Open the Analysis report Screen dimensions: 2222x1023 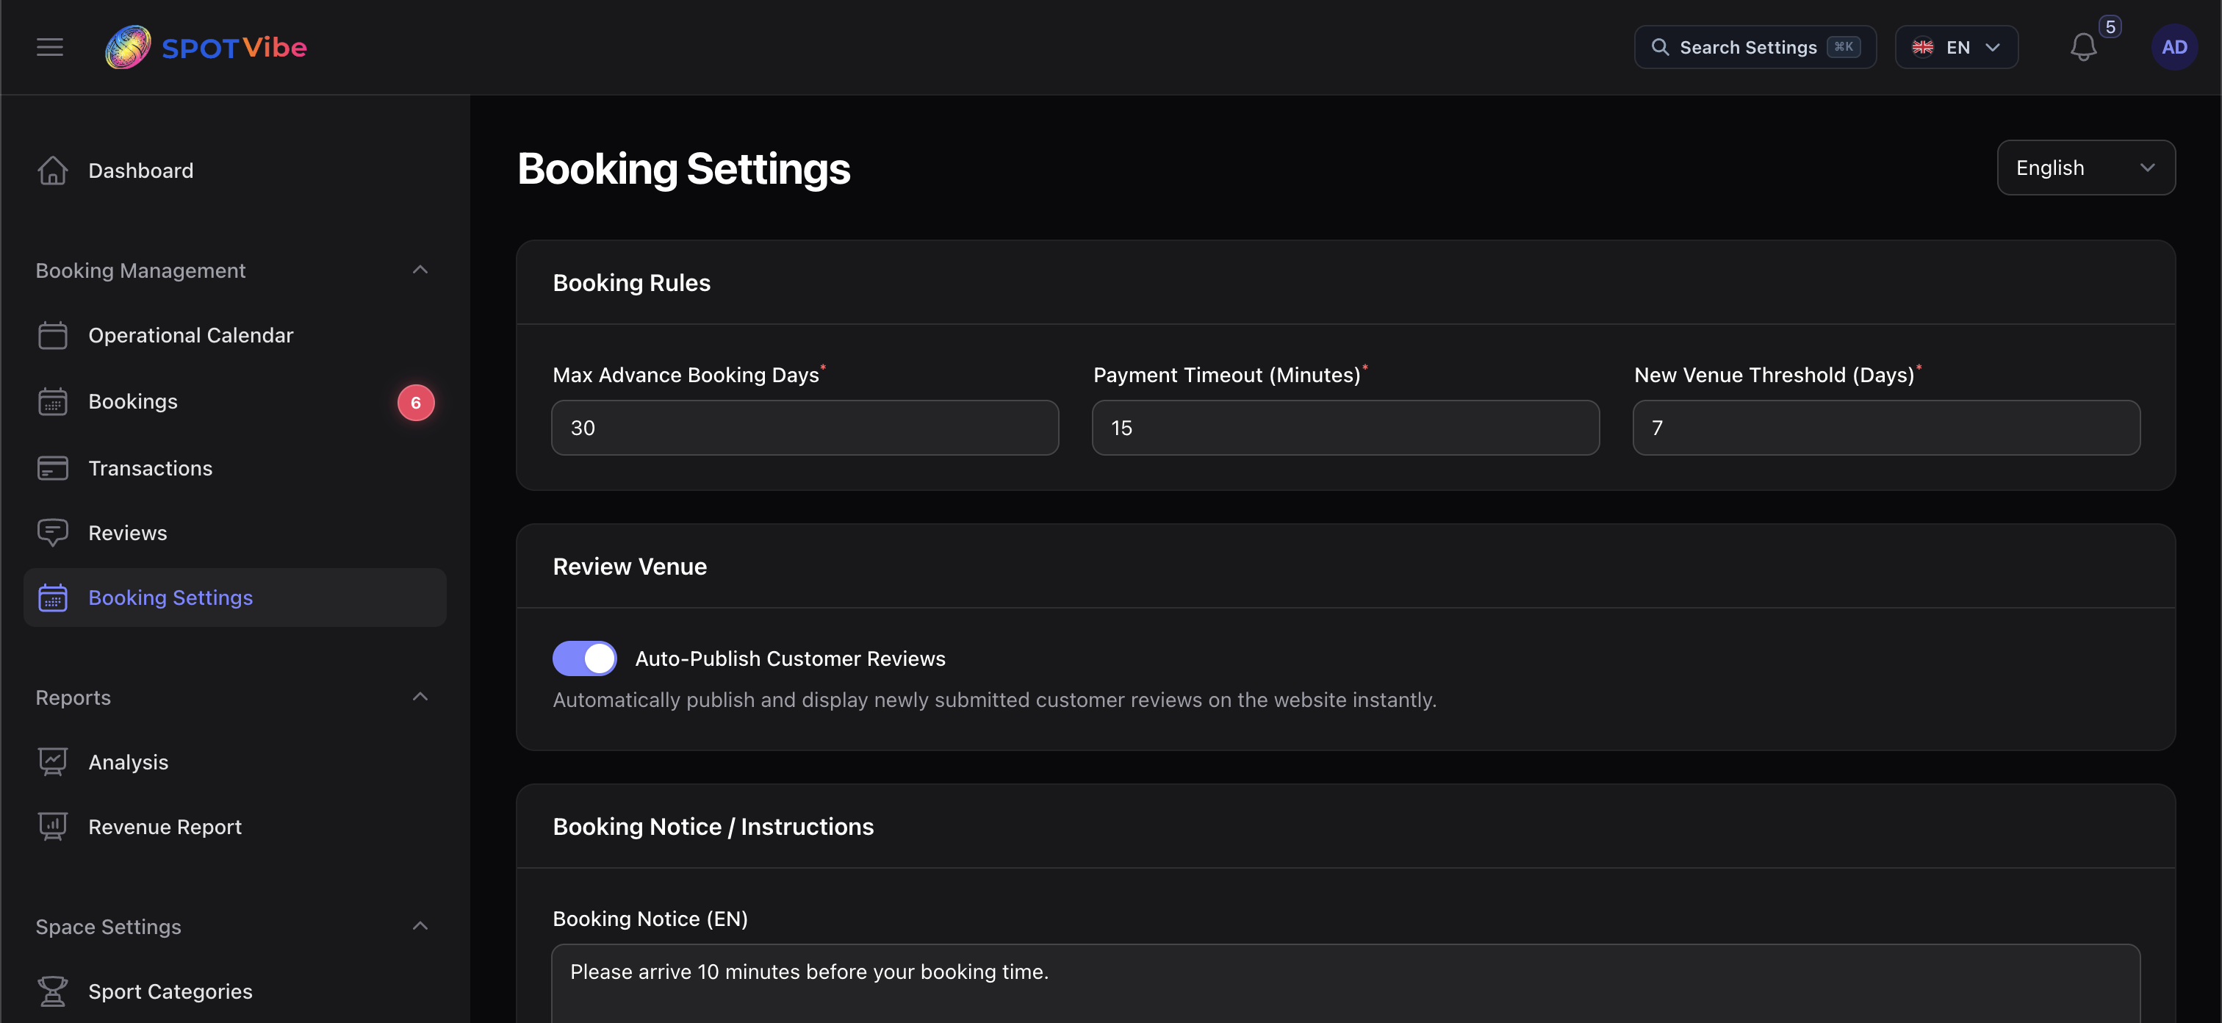(234, 761)
